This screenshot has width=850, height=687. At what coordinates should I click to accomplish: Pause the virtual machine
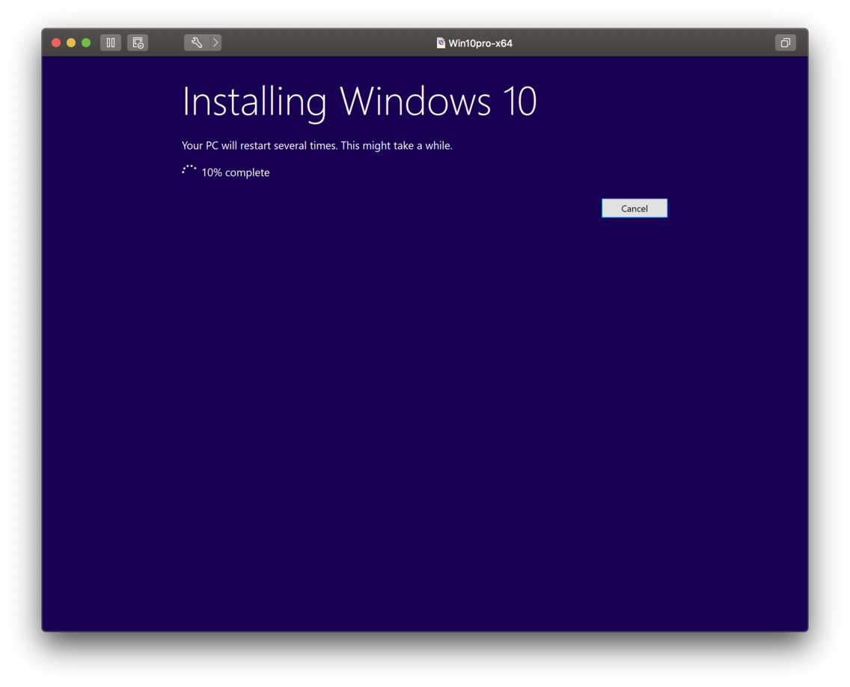pyautogui.click(x=111, y=43)
